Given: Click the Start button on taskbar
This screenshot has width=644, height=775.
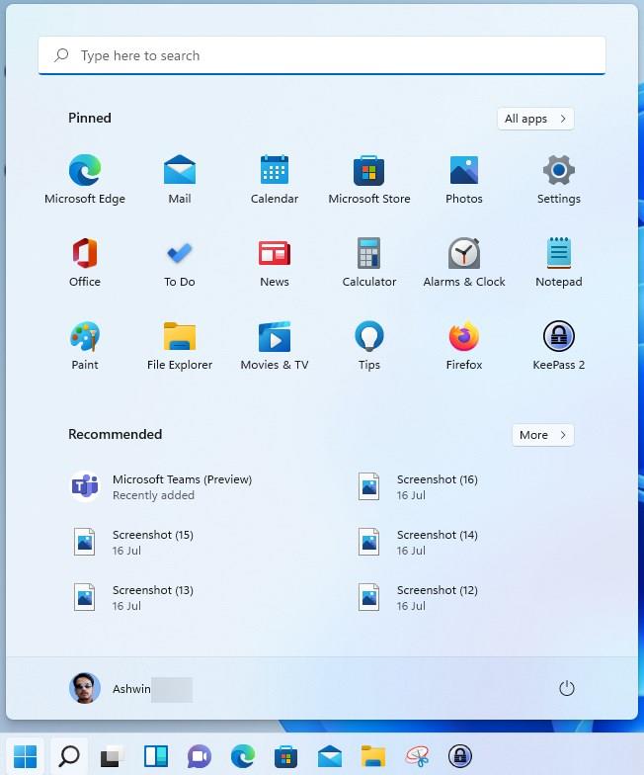Looking at the screenshot, I should point(26,755).
